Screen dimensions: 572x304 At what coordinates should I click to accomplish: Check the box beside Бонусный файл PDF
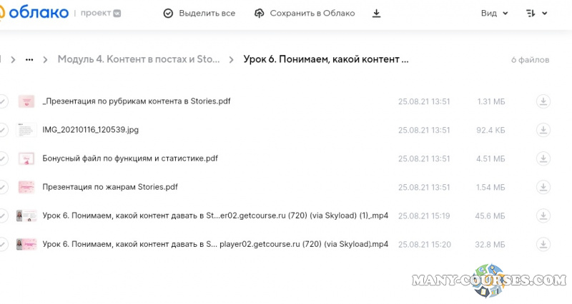point(3,158)
